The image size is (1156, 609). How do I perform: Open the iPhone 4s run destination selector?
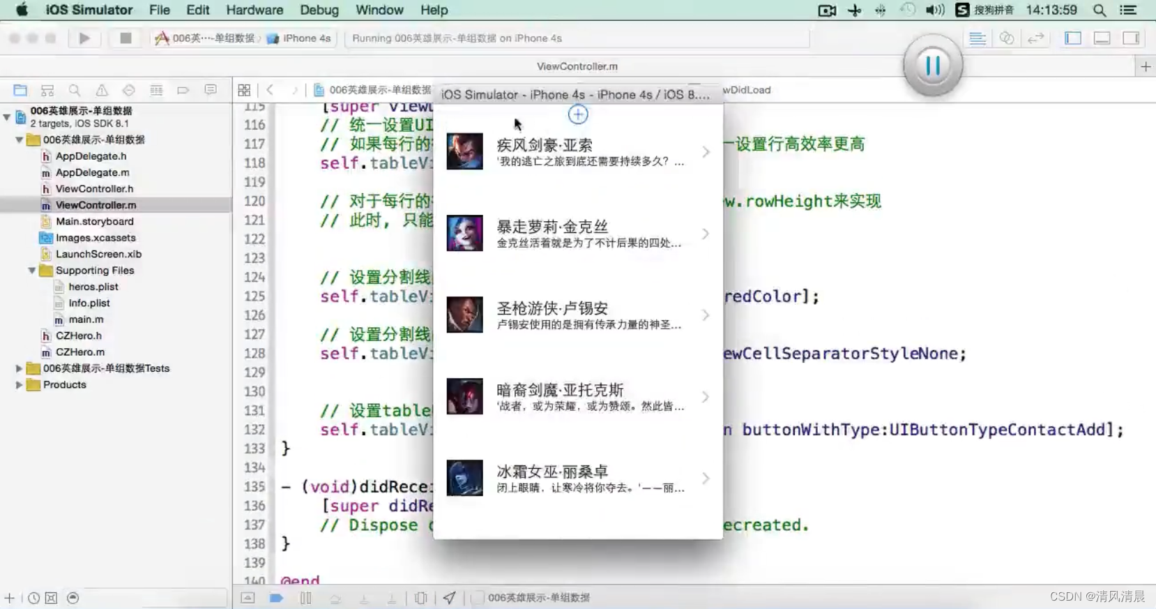[299, 38]
